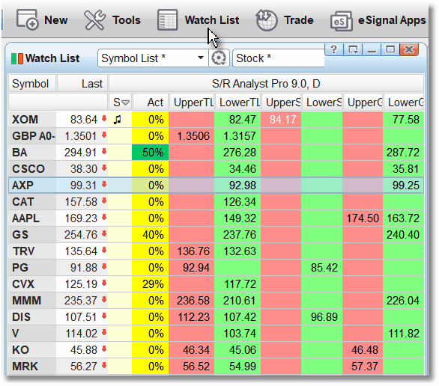Click the 254.76 Last price for GS
This screenshot has width=439, height=386.
click(81, 234)
